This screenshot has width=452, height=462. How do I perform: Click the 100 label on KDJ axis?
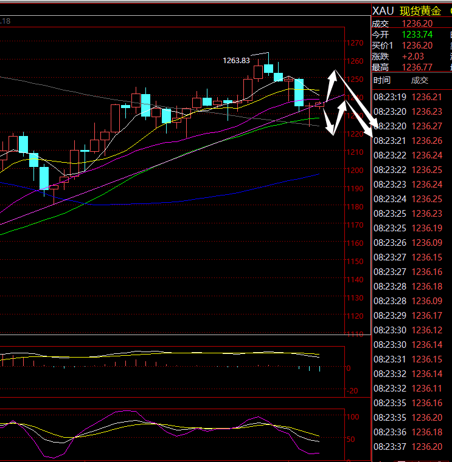(x=353, y=417)
